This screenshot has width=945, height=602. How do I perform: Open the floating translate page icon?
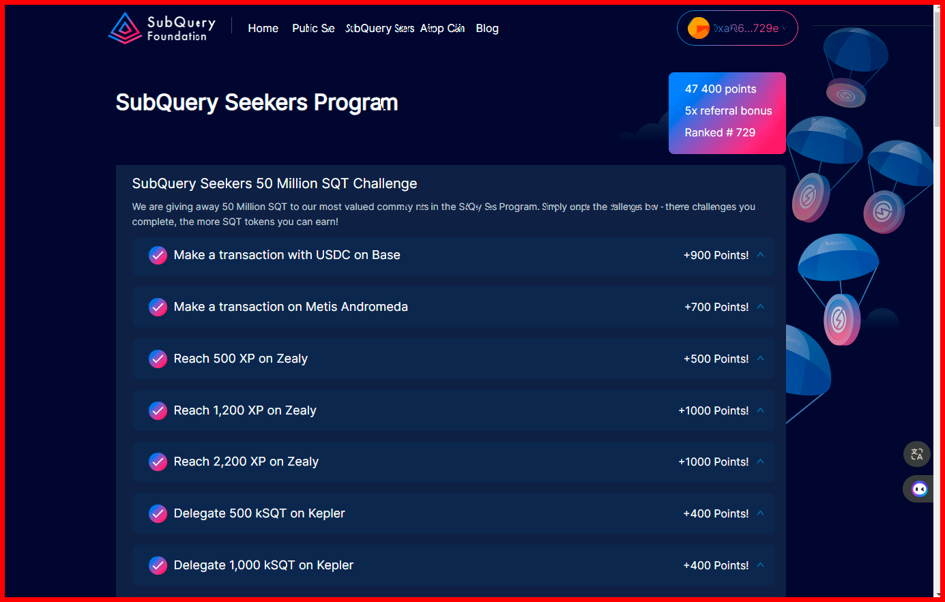point(917,454)
